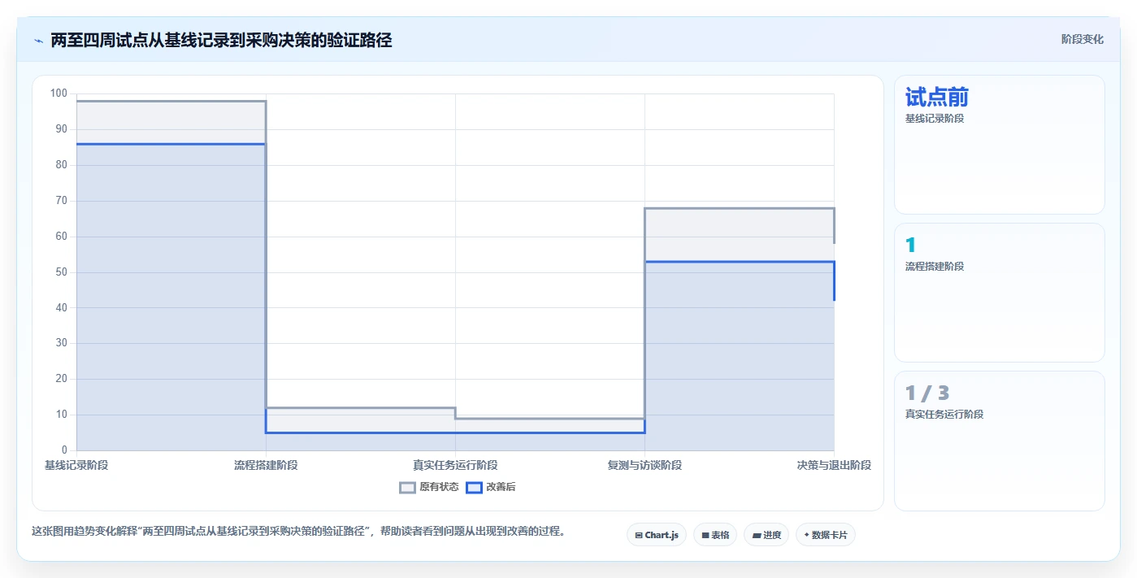Click the 100 y-axis value

(x=59, y=93)
